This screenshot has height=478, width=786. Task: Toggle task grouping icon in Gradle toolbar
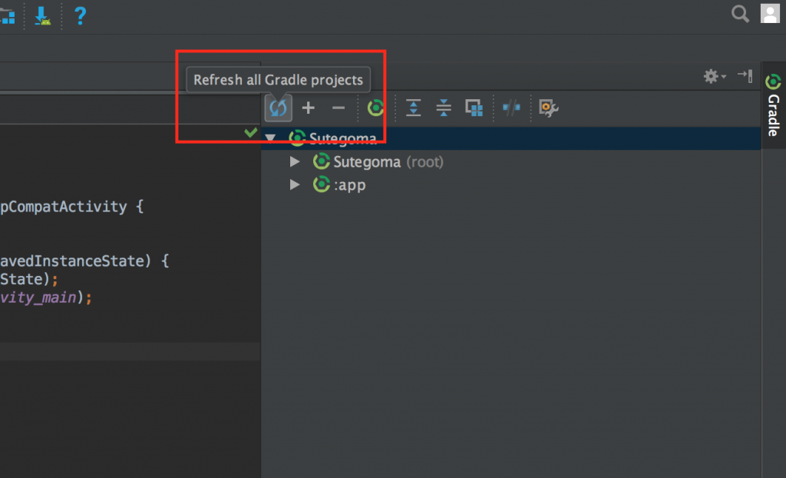click(x=474, y=108)
